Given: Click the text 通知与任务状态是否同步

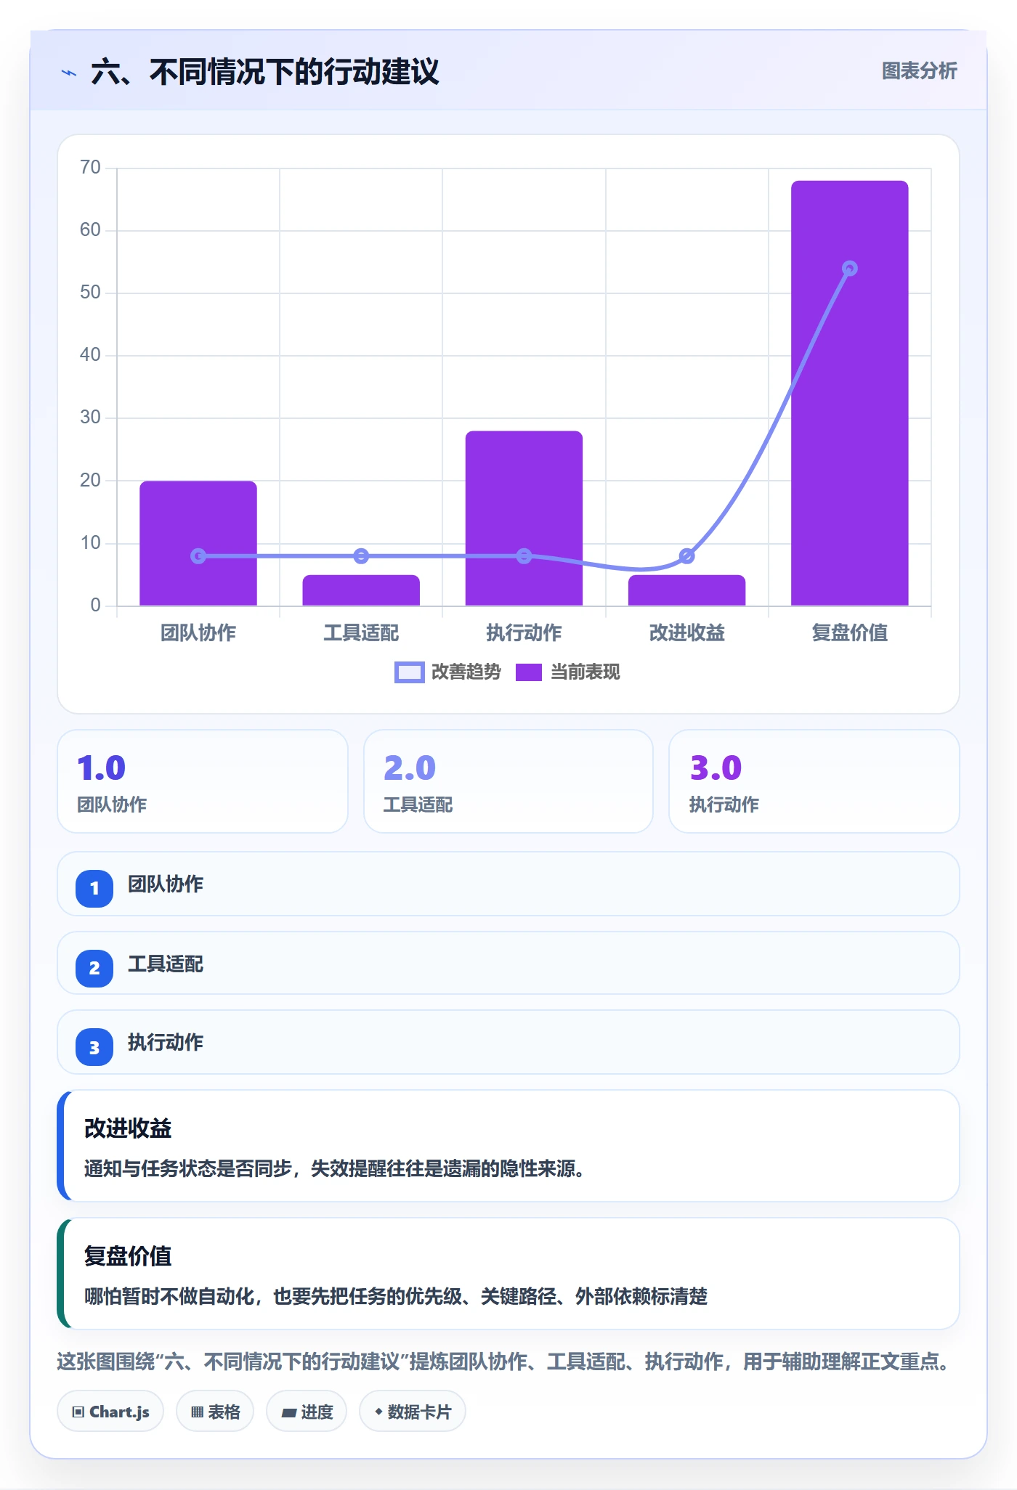Looking at the screenshot, I should (x=188, y=1168).
